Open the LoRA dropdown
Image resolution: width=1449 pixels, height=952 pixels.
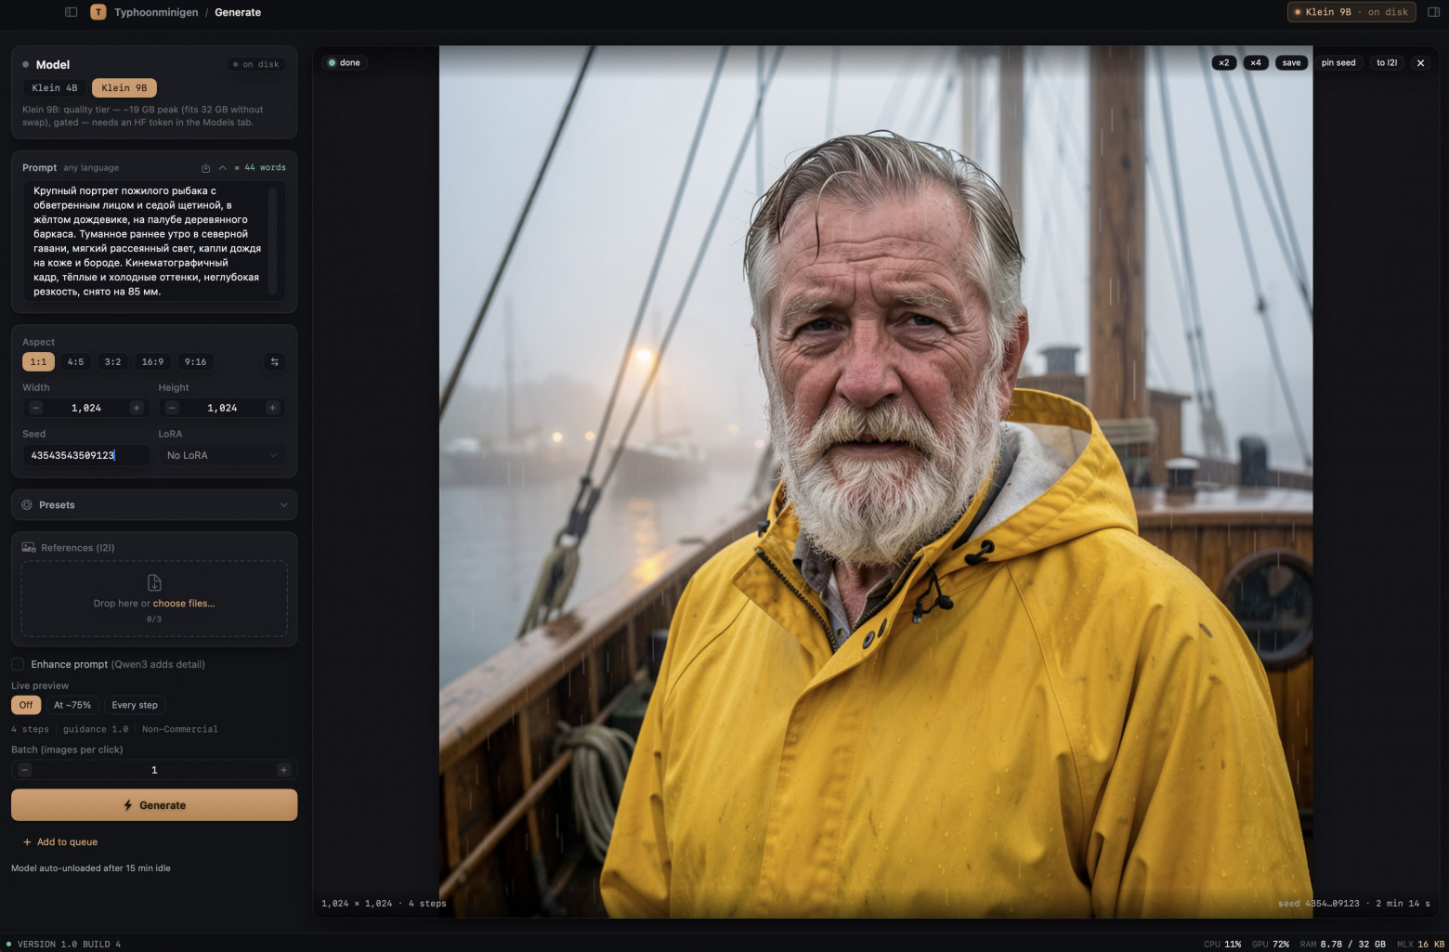pos(222,455)
